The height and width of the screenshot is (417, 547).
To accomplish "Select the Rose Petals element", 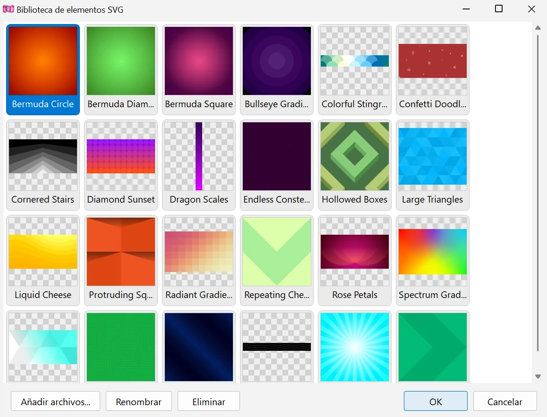I will pos(355,261).
